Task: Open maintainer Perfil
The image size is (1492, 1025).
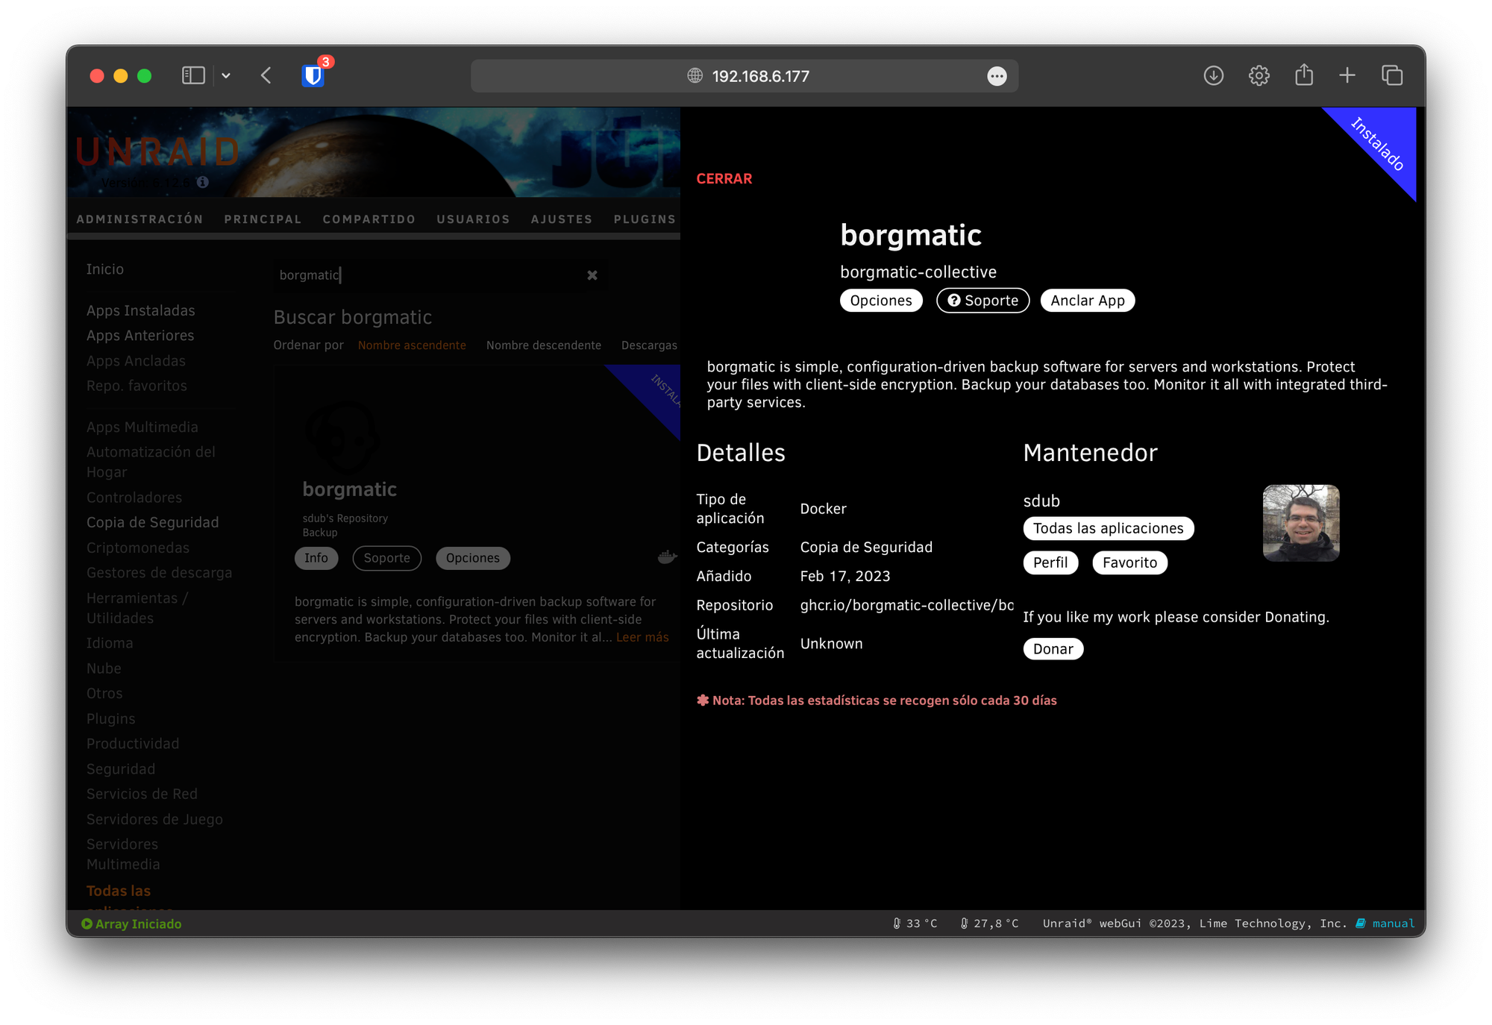Action: pyautogui.click(x=1050, y=562)
